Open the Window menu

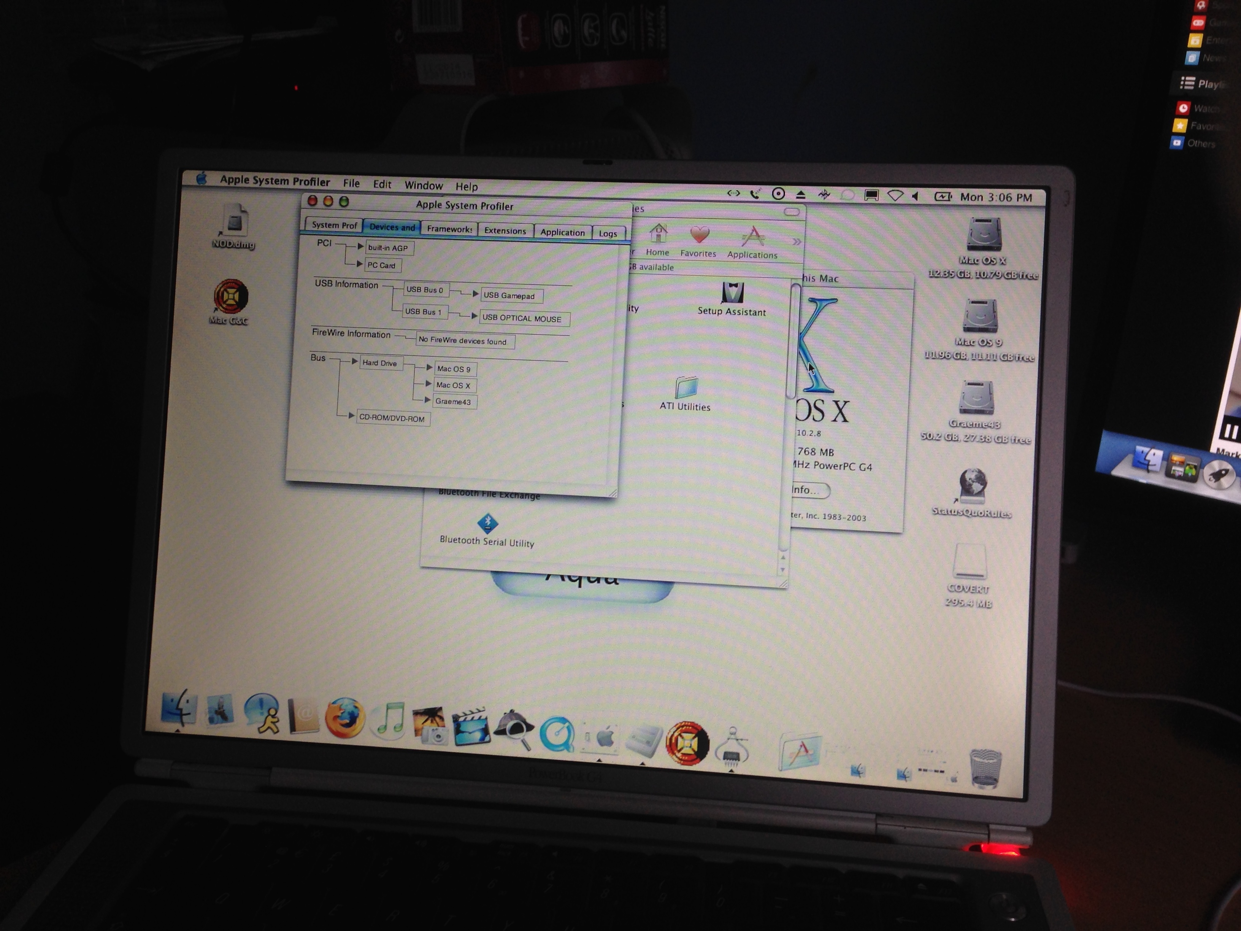coord(424,185)
